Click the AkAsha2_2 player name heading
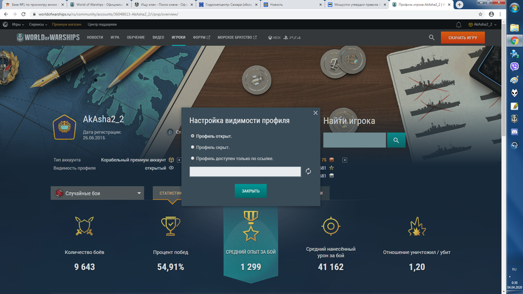This screenshot has width=523, height=294. point(103,119)
